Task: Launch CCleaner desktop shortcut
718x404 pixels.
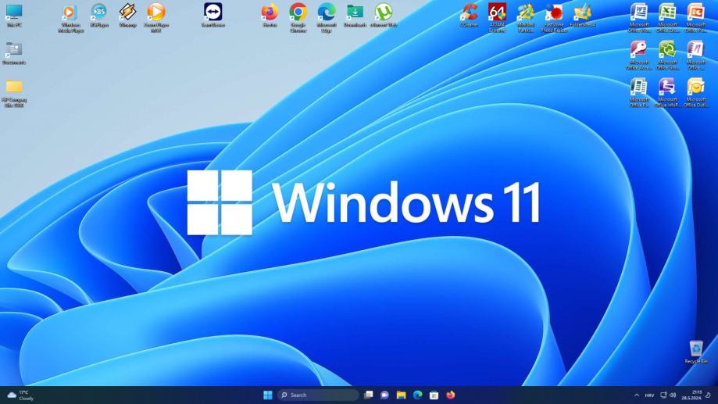Action: 469,16
